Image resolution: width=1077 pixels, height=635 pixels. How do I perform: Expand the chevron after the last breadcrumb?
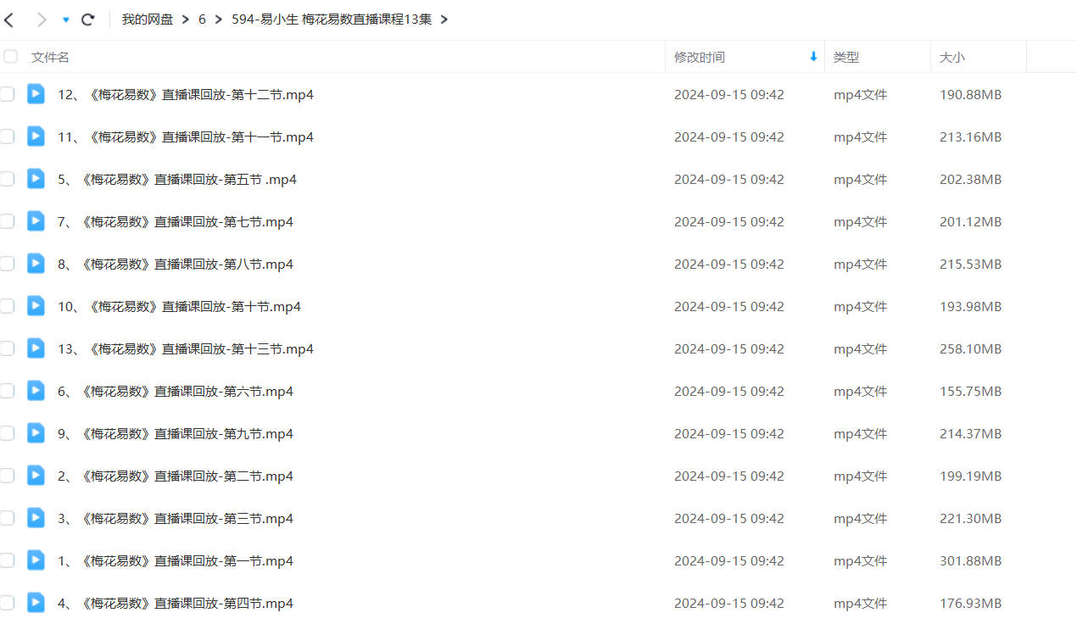coord(444,19)
